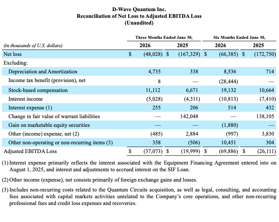The width and height of the screenshot is (279, 222).
Task: Select other expense value 2,884
Action: point(192,134)
